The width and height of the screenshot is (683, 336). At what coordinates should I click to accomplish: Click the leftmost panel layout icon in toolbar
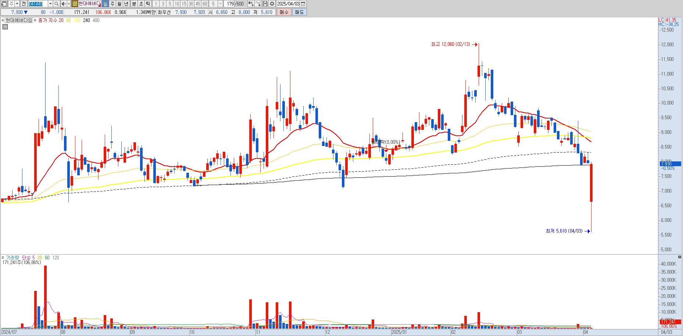click(4, 4)
